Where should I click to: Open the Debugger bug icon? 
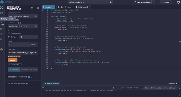pos(2,34)
